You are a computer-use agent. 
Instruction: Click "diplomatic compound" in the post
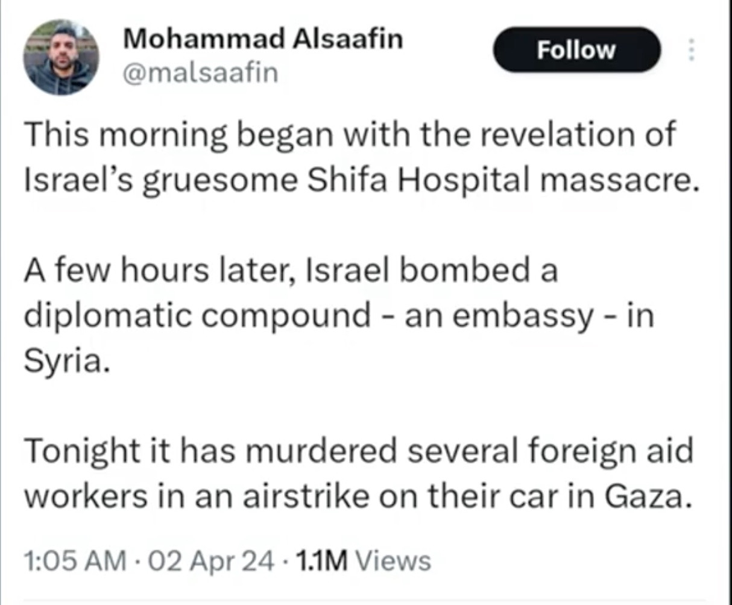point(198,315)
